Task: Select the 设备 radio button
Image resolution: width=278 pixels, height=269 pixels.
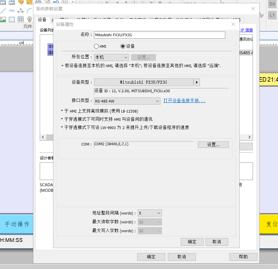Action: (x=123, y=46)
